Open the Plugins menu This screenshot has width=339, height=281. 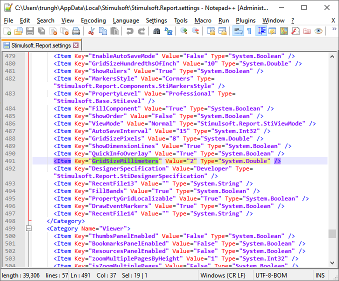tap(245, 20)
